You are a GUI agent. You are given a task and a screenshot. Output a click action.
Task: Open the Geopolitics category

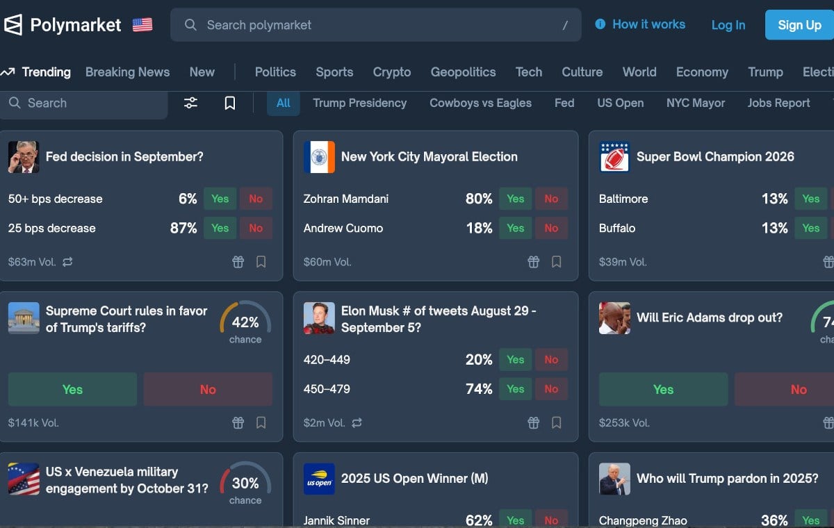(463, 72)
